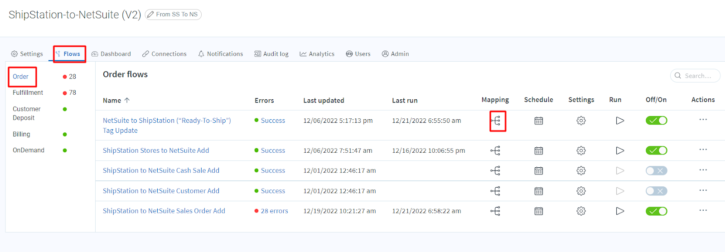The height and width of the screenshot is (252, 725).
Task: Switch to the Settings tab
Action: point(27,54)
